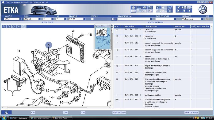Screen dimensions: 214x120
Task: Click the REMARQUE column header
Action: [x=182, y=26]
